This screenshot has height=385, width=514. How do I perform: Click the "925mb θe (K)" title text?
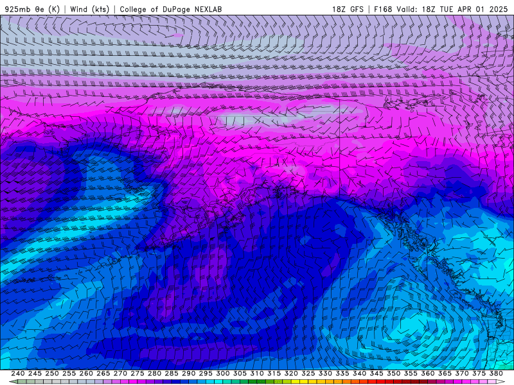(33, 9)
